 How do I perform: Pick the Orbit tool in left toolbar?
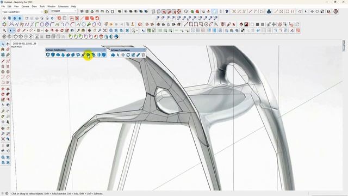coord(3,128)
